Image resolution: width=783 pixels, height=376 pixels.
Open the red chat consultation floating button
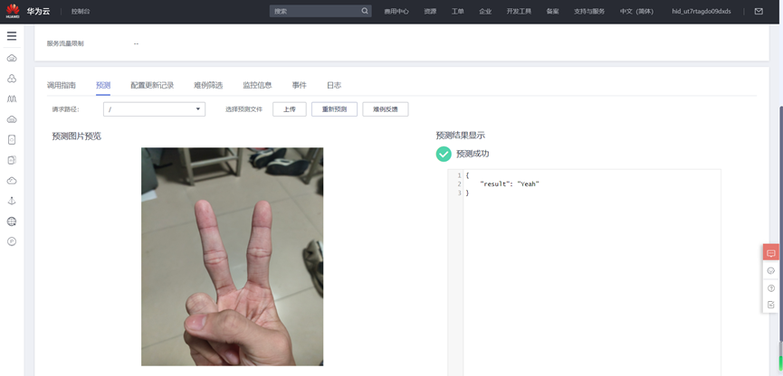[771, 253]
